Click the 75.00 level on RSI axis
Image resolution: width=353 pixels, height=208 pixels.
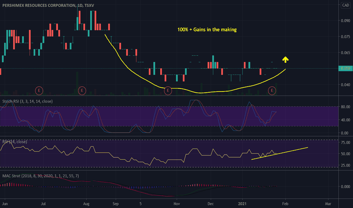pos(345,142)
